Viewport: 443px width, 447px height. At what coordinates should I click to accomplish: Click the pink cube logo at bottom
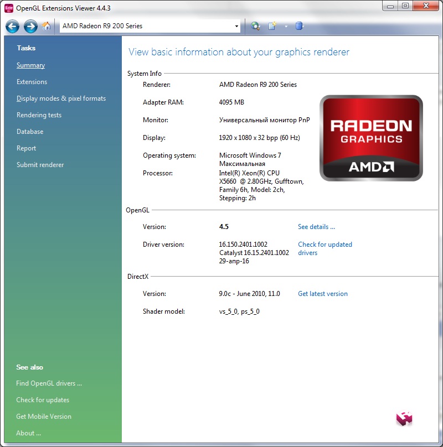[404, 418]
